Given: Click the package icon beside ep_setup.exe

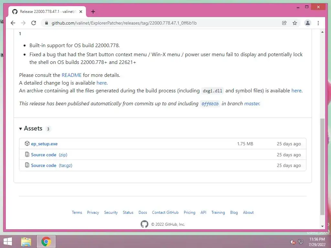Looking at the screenshot, I should tap(27, 143).
